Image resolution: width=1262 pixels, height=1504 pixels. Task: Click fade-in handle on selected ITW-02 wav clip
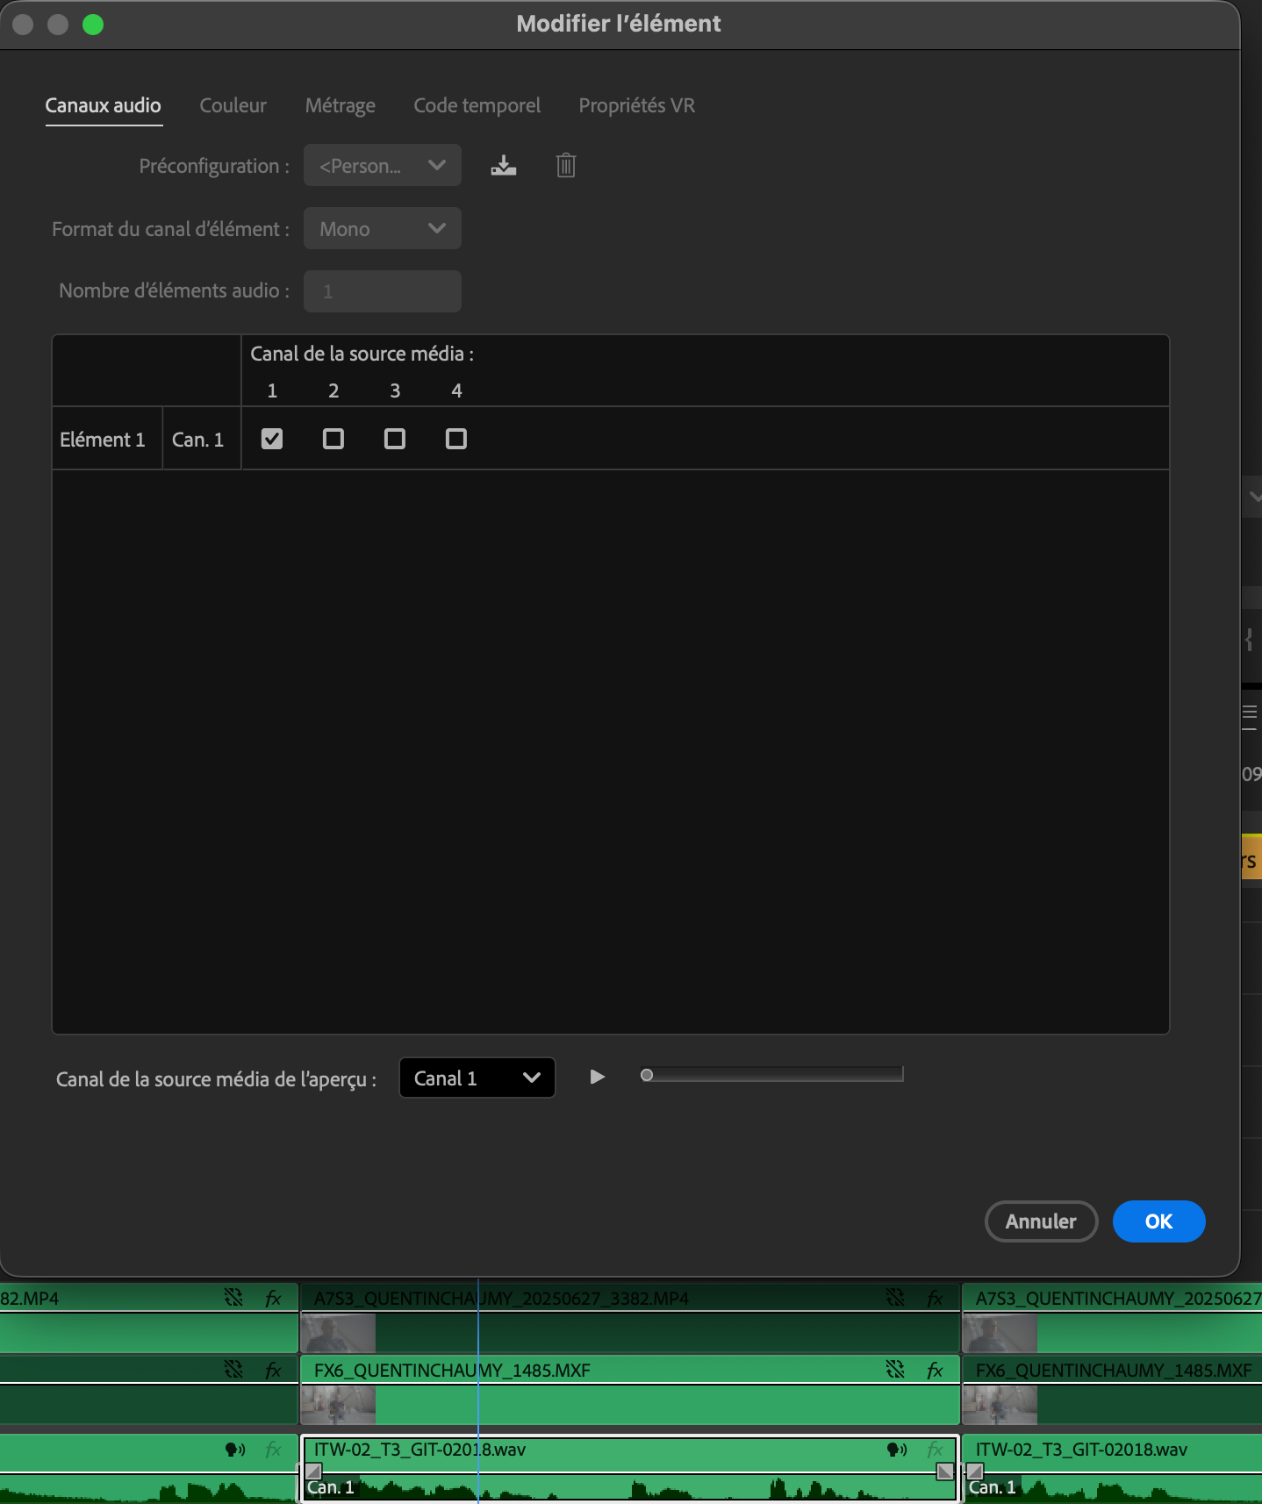click(x=313, y=1472)
